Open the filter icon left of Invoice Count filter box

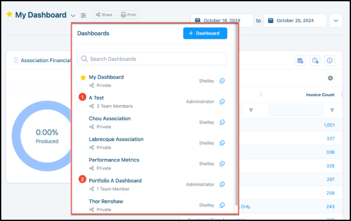[x=251, y=110]
